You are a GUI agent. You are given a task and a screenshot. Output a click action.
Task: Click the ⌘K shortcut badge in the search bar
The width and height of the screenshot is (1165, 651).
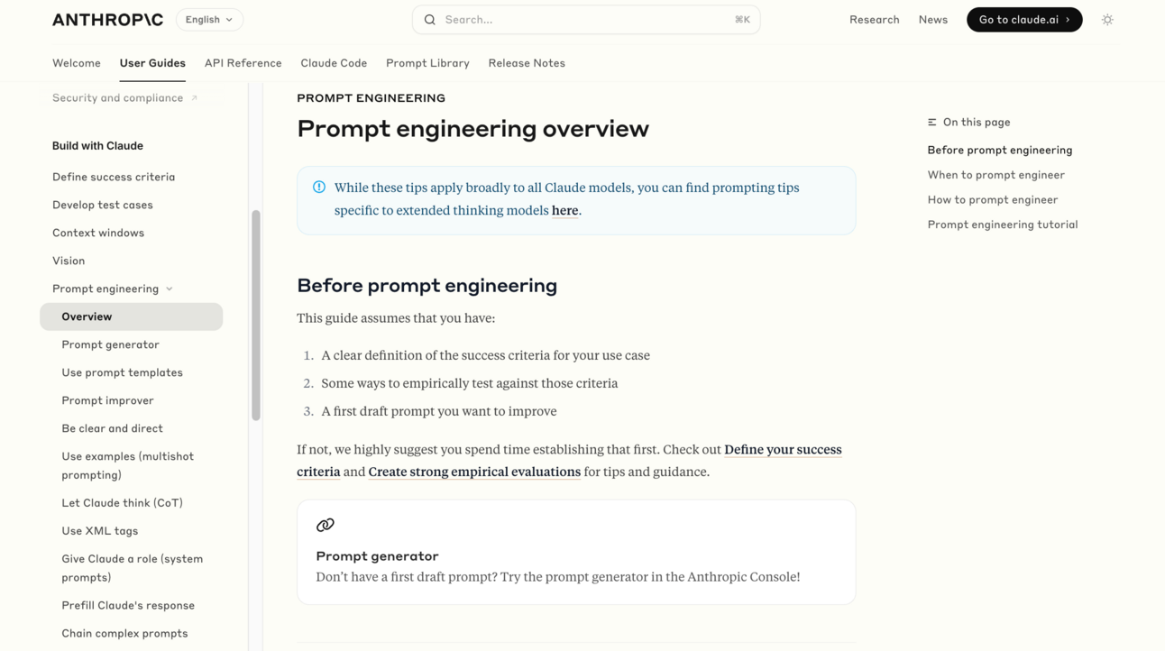tap(739, 19)
